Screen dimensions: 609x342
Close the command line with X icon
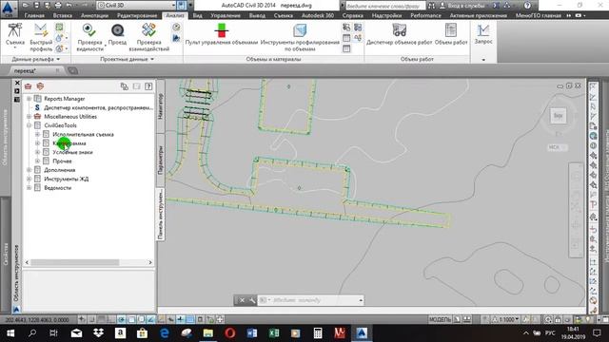(x=242, y=300)
